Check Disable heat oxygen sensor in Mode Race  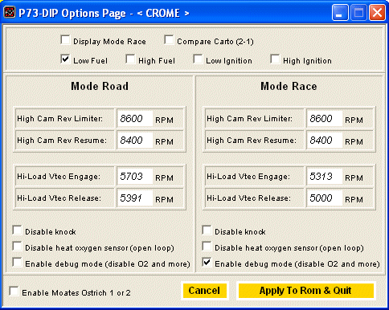(x=207, y=247)
